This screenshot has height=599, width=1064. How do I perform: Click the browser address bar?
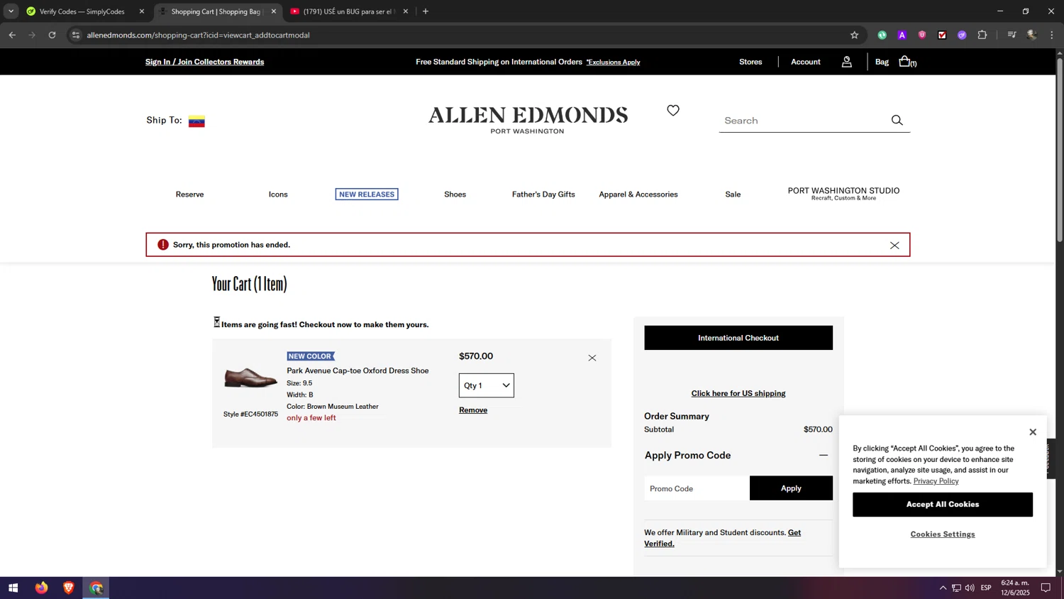(x=461, y=35)
